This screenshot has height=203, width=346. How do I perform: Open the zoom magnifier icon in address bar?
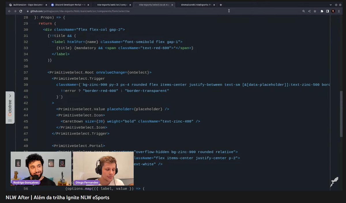[304, 11]
